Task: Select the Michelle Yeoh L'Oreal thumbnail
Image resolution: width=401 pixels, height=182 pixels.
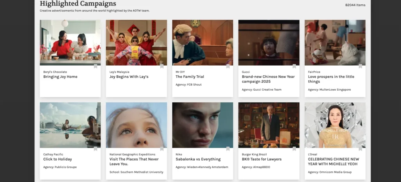Action: pos(335,125)
